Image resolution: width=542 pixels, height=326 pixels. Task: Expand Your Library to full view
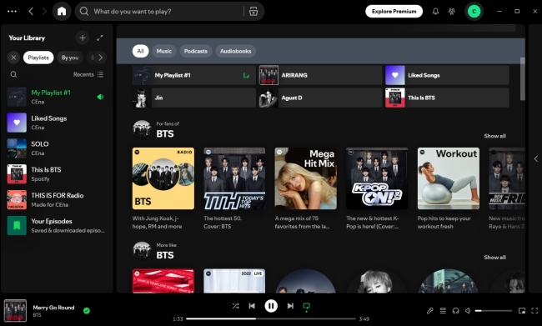[100, 38]
